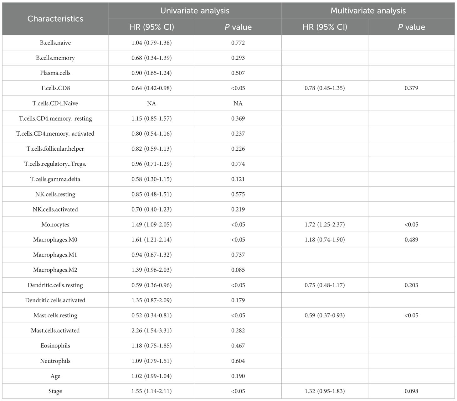Select the multivariate P value 0.379
This screenshot has height=401, width=457.
click(411, 88)
